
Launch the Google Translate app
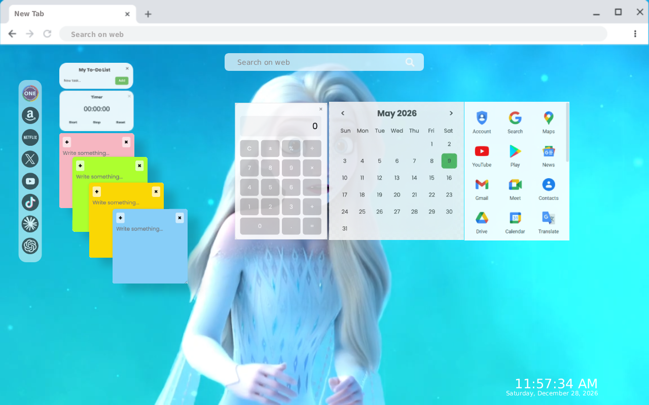[x=549, y=223]
